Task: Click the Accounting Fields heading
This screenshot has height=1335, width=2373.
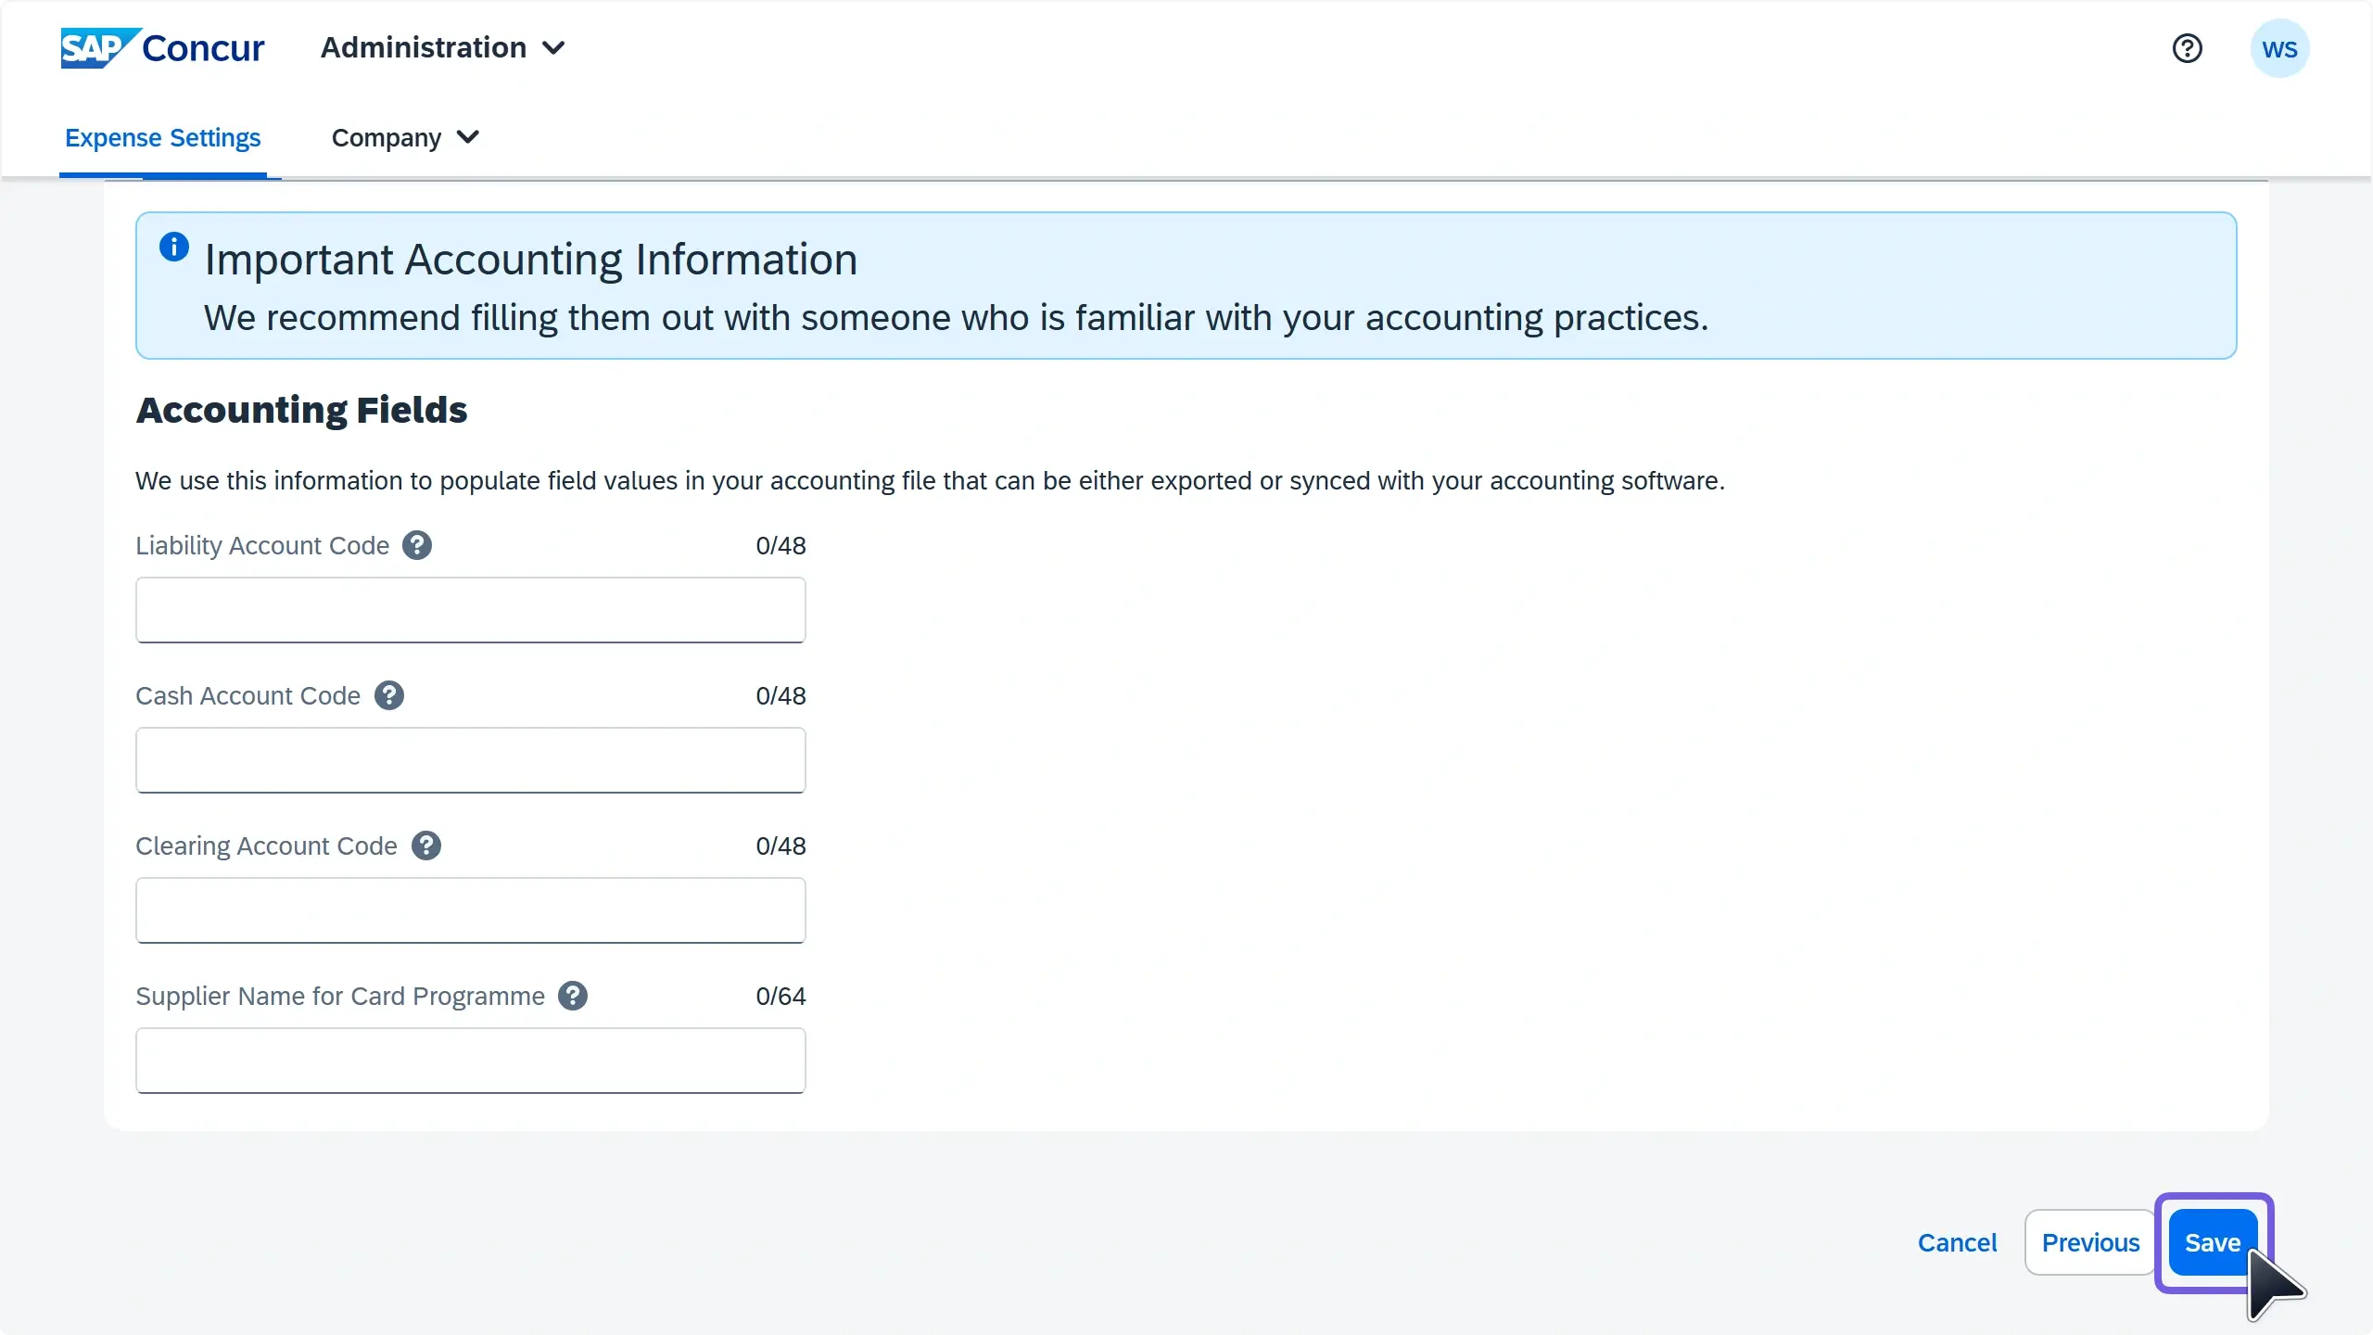Action: [x=301, y=410]
